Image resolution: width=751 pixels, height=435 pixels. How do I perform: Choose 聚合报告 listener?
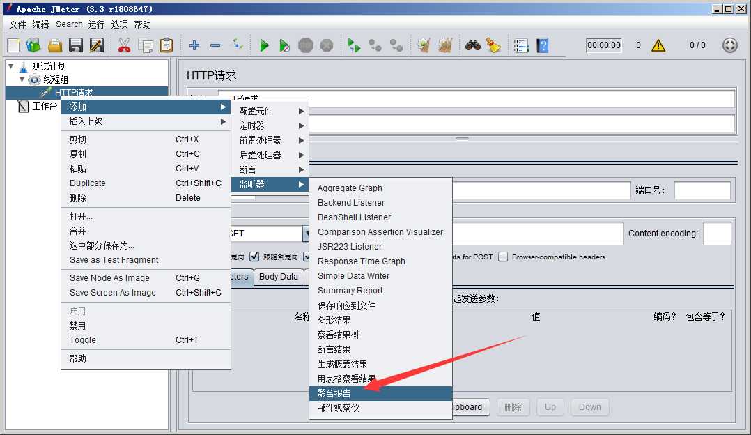[x=380, y=393]
